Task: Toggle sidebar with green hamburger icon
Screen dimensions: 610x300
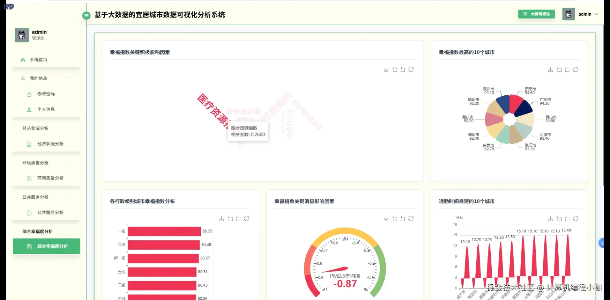Action: coord(86,15)
